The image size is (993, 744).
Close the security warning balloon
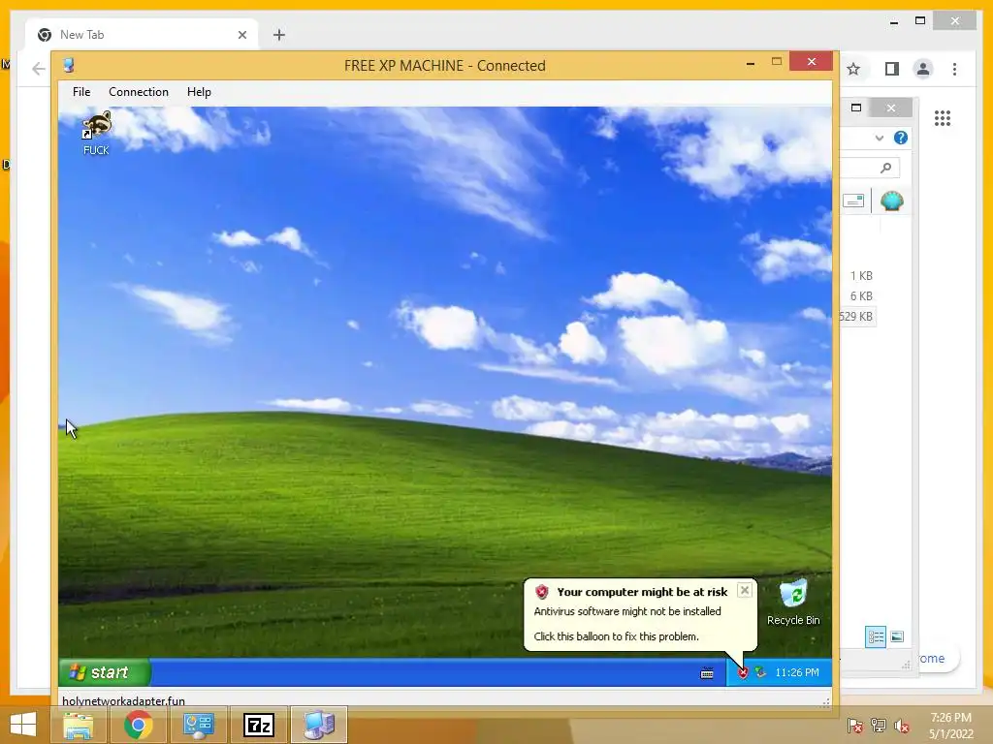(x=745, y=590)
